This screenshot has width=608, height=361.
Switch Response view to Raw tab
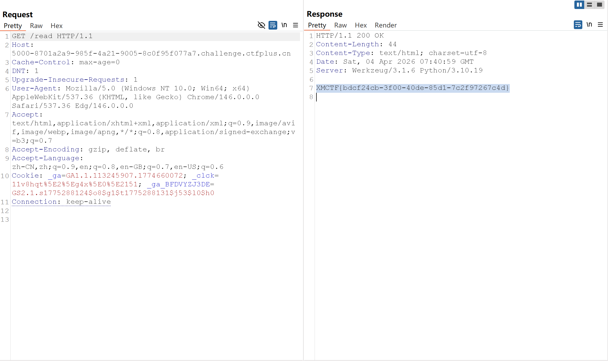[x=341, y=25]
